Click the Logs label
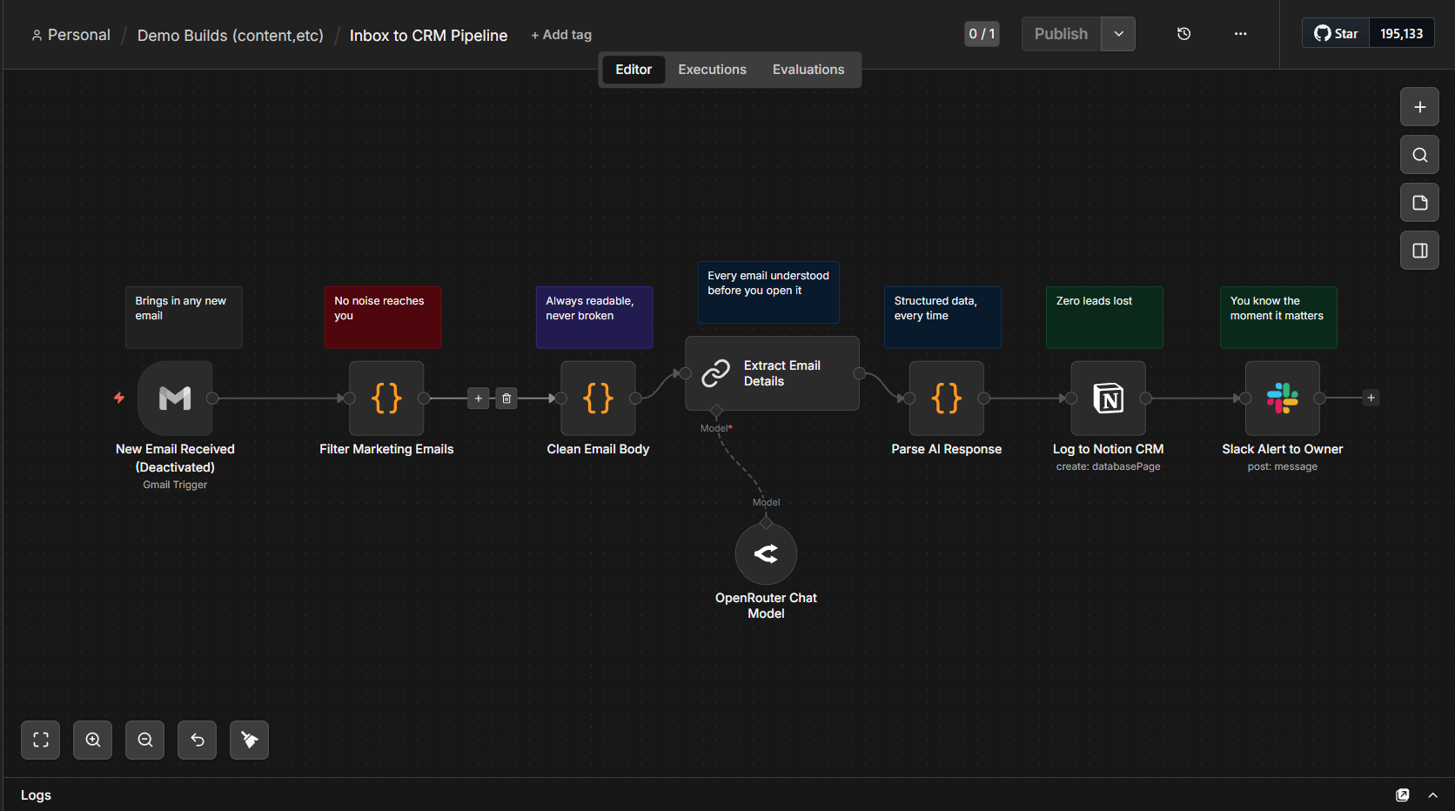 [x=36, y=795]
